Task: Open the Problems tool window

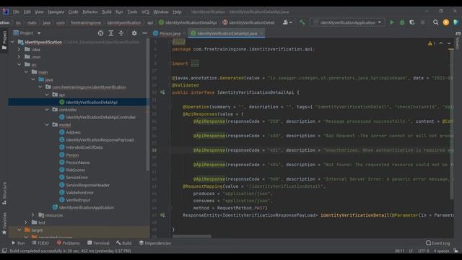Action: click(68, 243)
